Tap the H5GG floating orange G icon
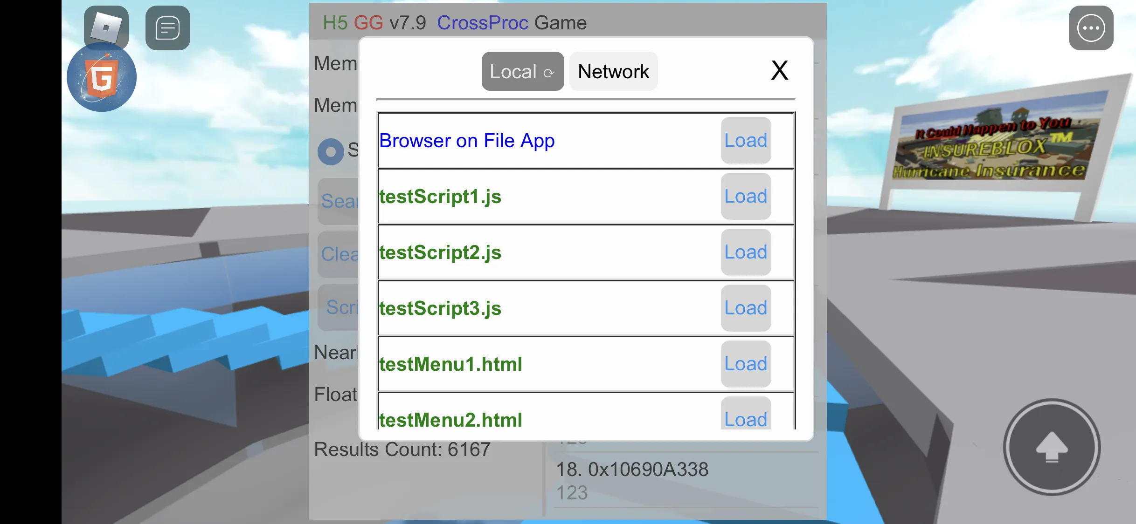The image size is (1136, 524). pyautogui.click(x=102, y=77)
